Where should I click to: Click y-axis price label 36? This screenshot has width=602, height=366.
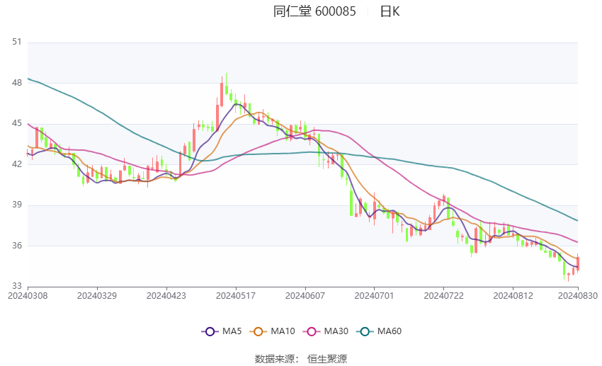17,246
